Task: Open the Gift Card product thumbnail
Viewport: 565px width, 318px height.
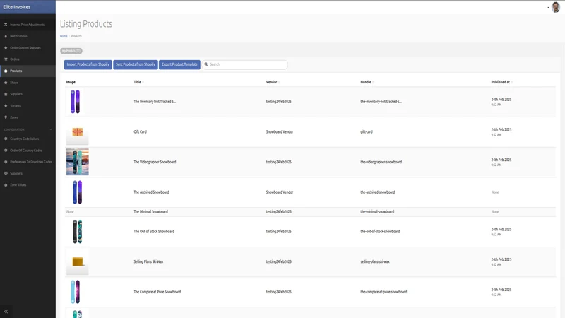Action: (78, 132)
